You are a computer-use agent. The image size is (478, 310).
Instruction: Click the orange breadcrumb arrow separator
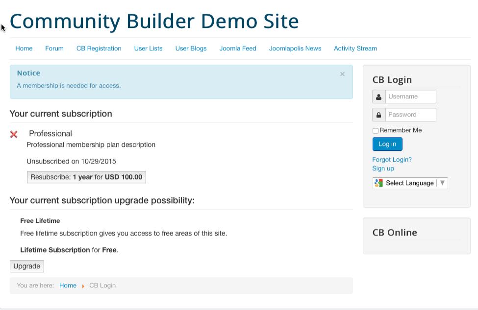click(83, 286)
